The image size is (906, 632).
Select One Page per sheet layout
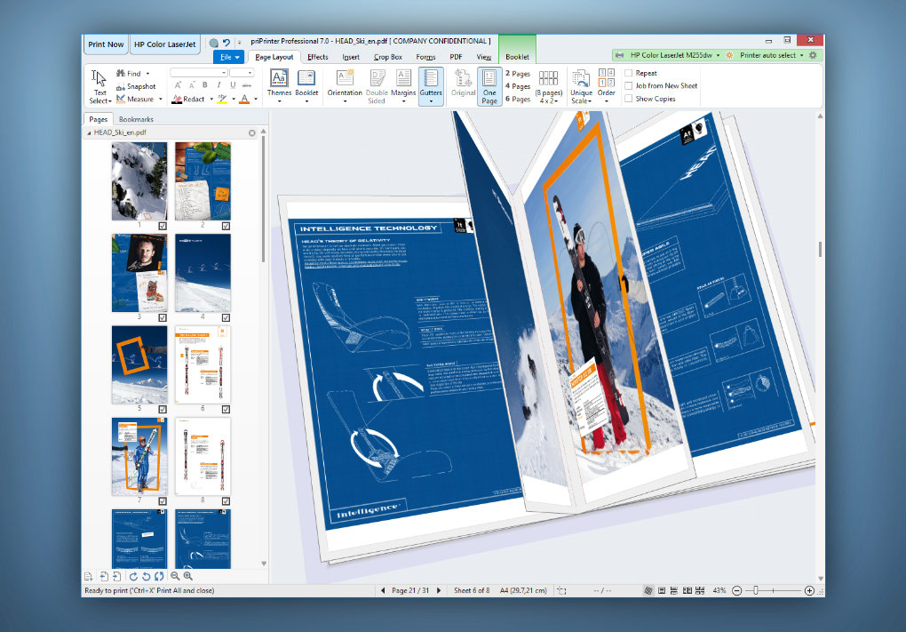(489, 86)
